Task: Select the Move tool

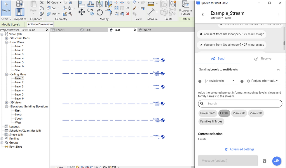Action: [81, 12]
